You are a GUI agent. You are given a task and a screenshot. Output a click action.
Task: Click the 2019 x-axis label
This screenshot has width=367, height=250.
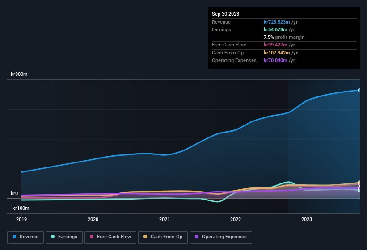[x=21, y=219]
